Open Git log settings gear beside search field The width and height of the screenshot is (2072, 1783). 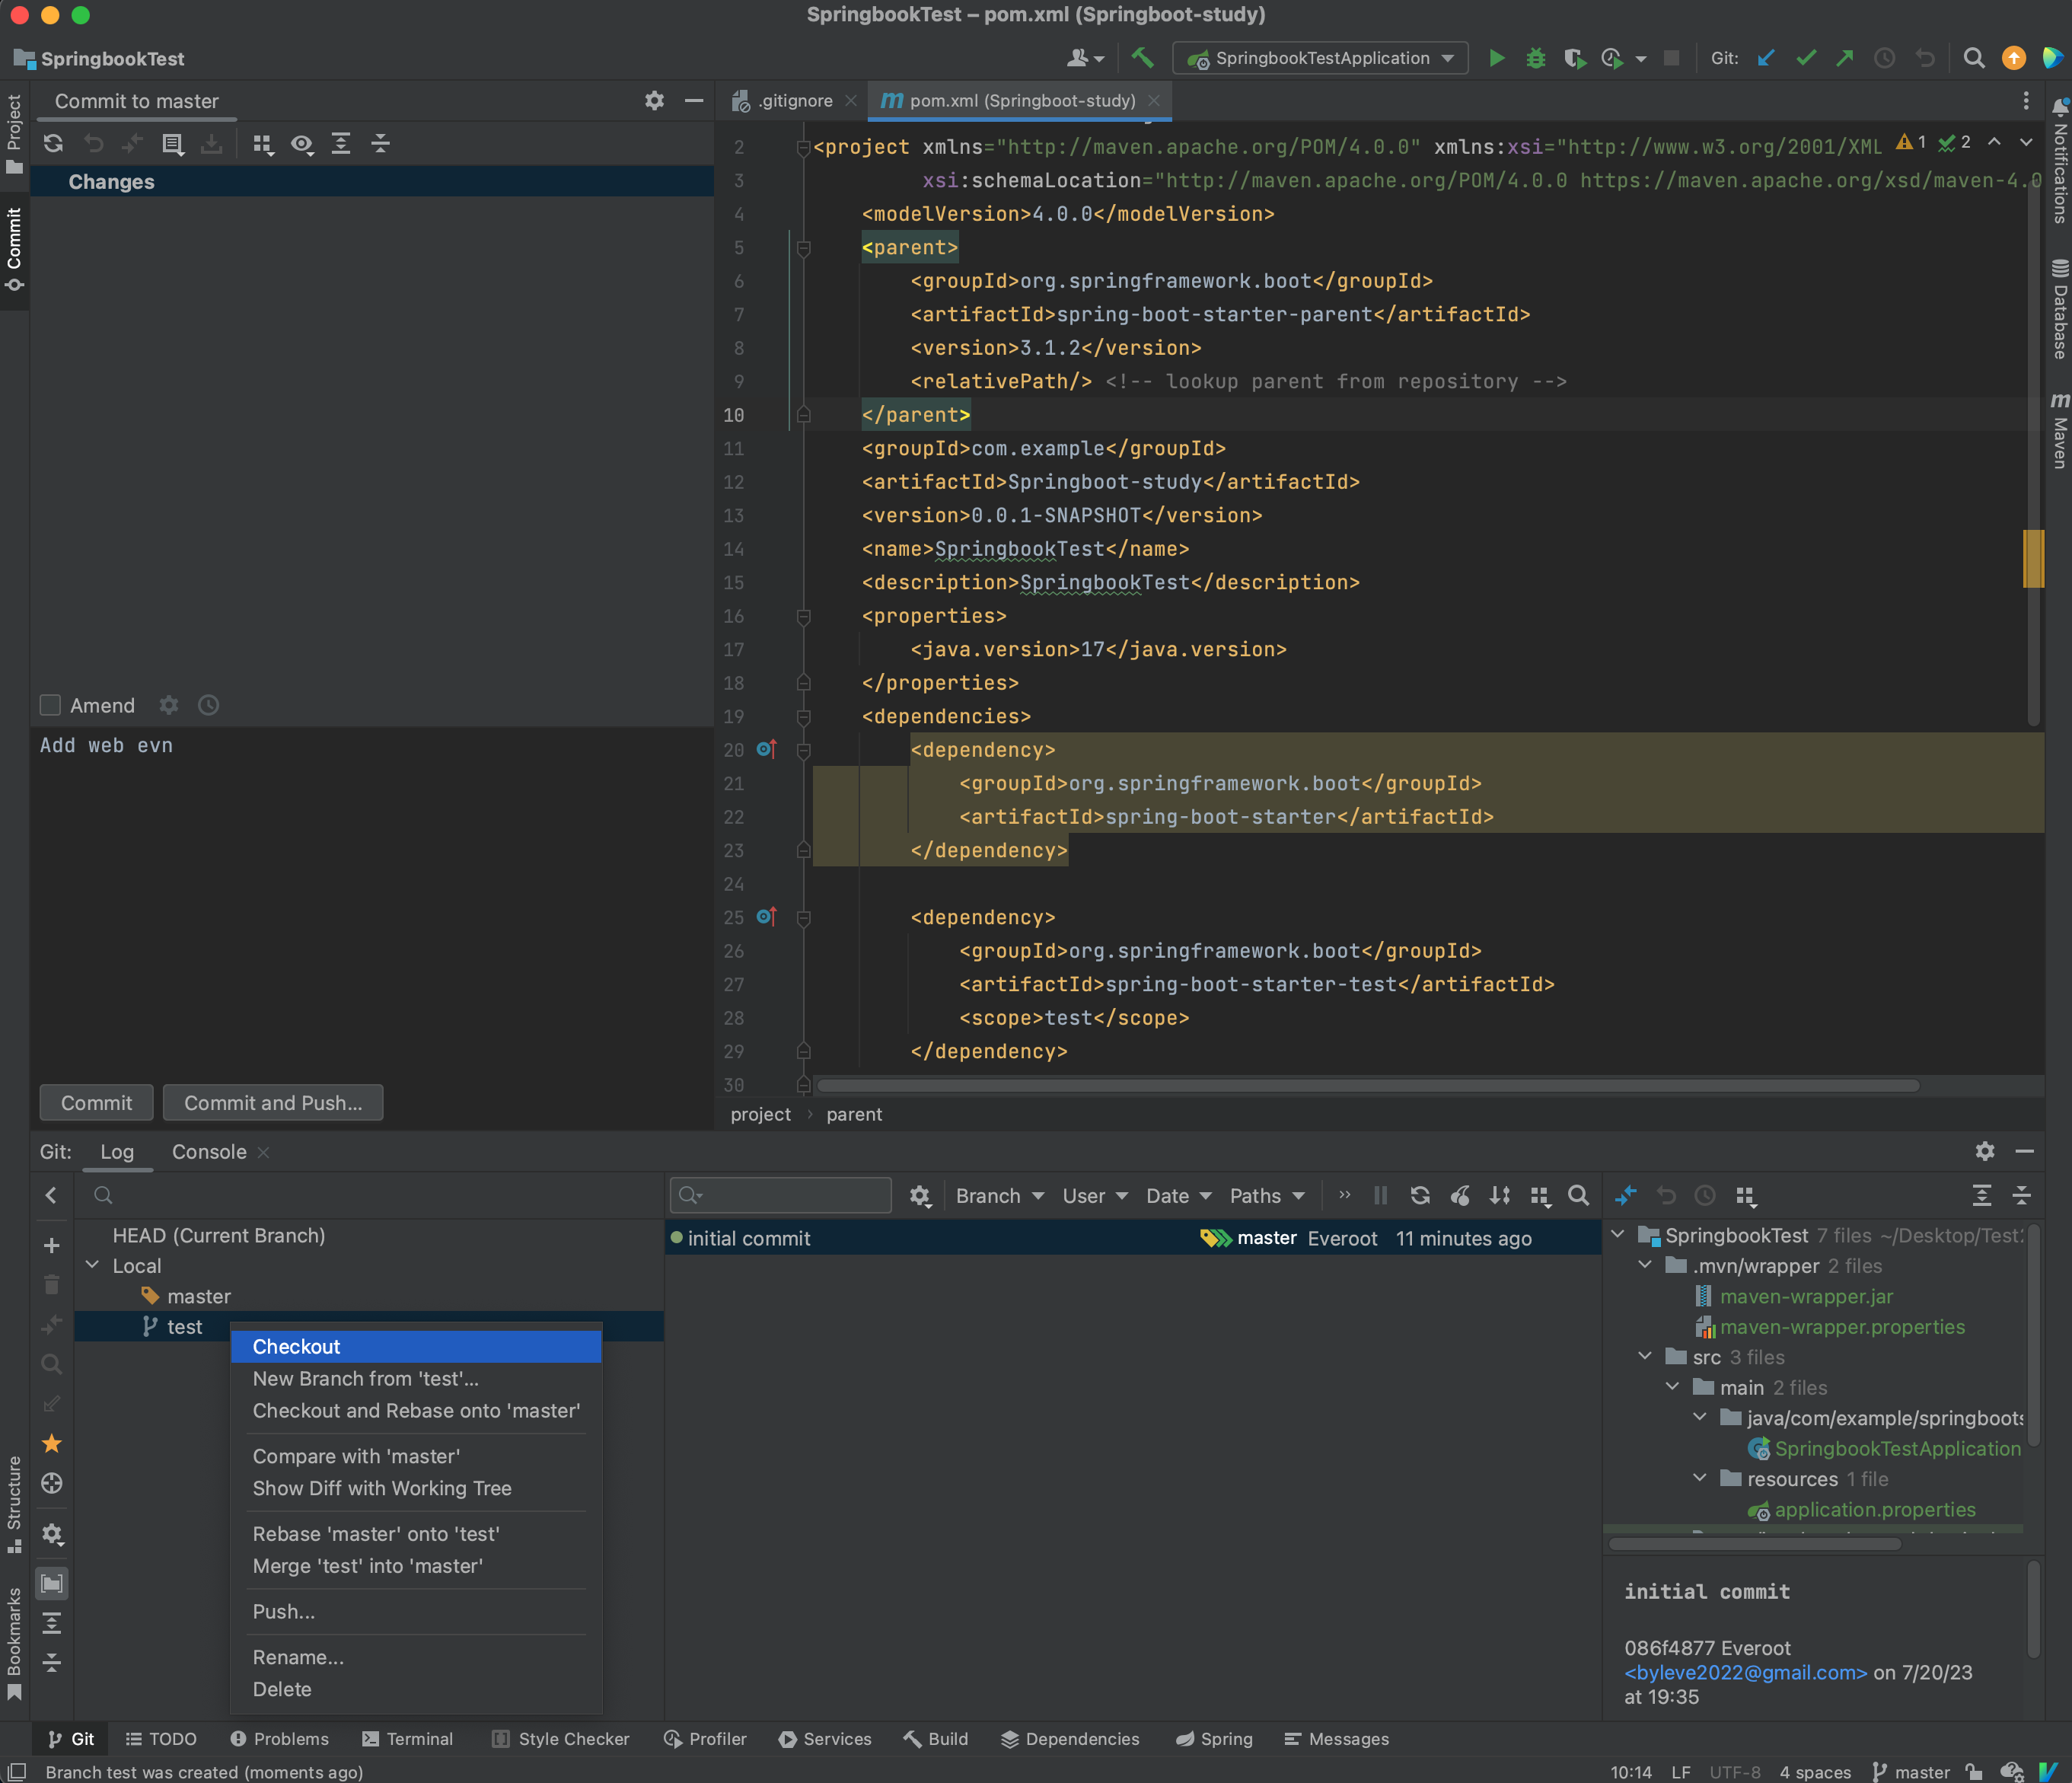click(x=920, y=1196)
